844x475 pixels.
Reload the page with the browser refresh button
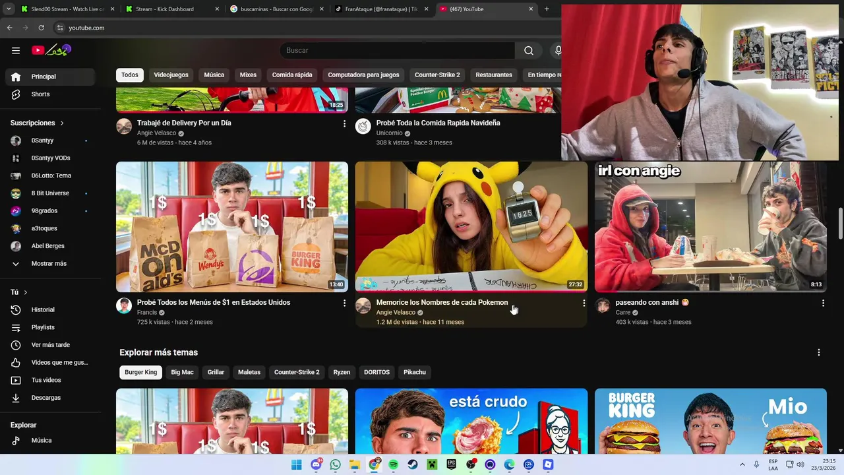[x=41, y=28]
